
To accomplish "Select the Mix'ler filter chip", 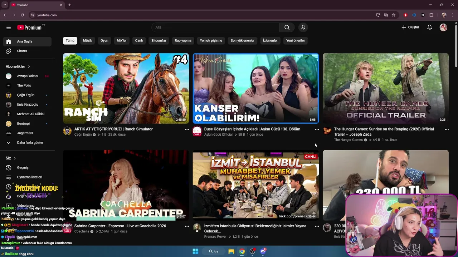I will [122, 41].
